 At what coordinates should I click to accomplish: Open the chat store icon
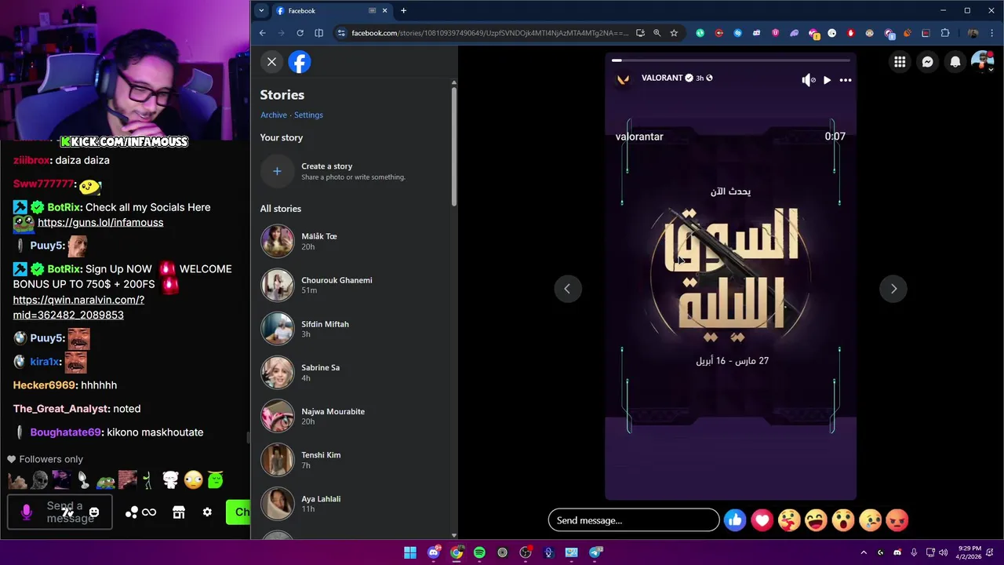pos(179,512)
